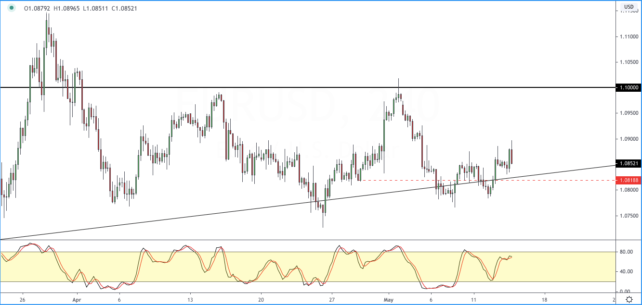Click the red 1.08188 price label
The width and height of the screenshot is (642, 305).
pos(629,180)
